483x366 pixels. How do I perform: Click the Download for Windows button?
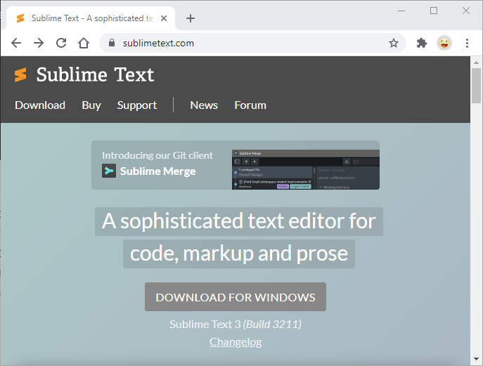(x=236, y=297)
